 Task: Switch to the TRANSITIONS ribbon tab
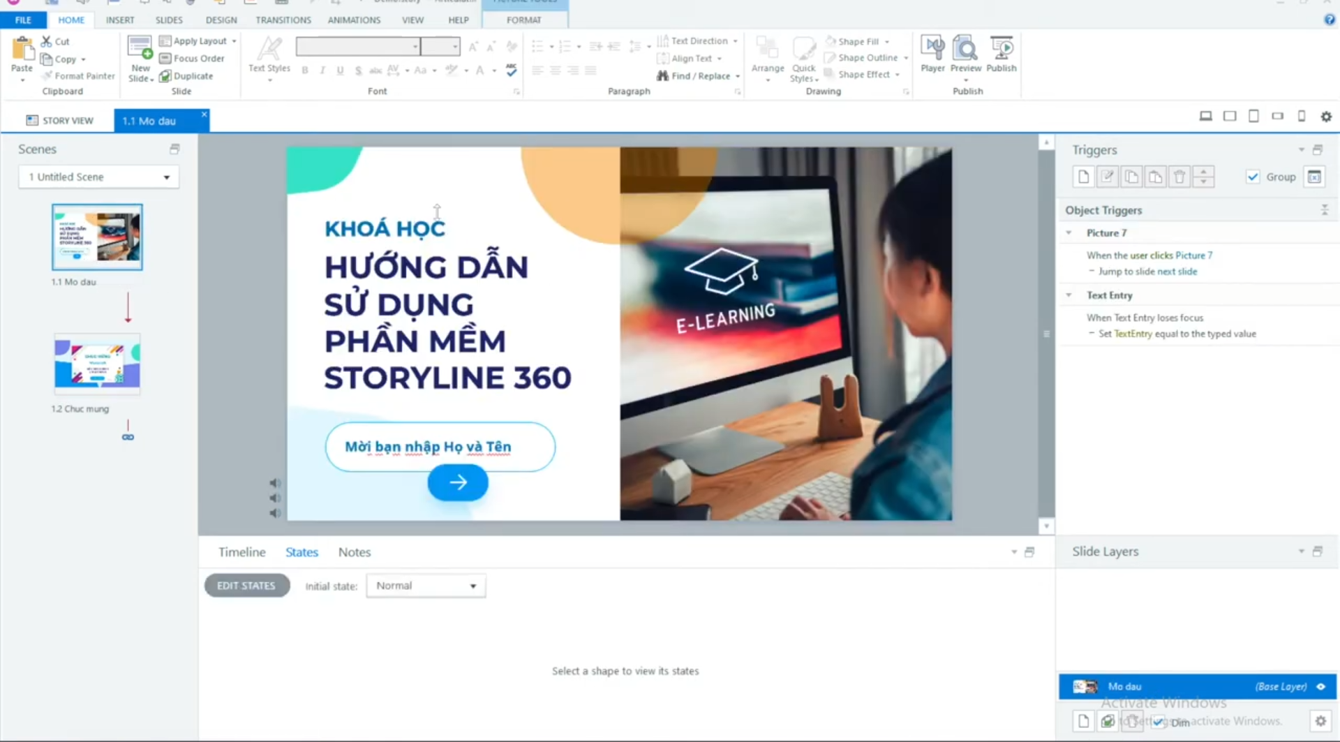pyautogui.click(x=283, y=20)
